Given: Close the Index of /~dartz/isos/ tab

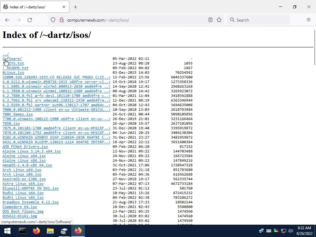Looking at the screenshot, I should (x=64, y=7).
